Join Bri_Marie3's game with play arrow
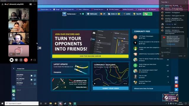 (x=32, y=80)
